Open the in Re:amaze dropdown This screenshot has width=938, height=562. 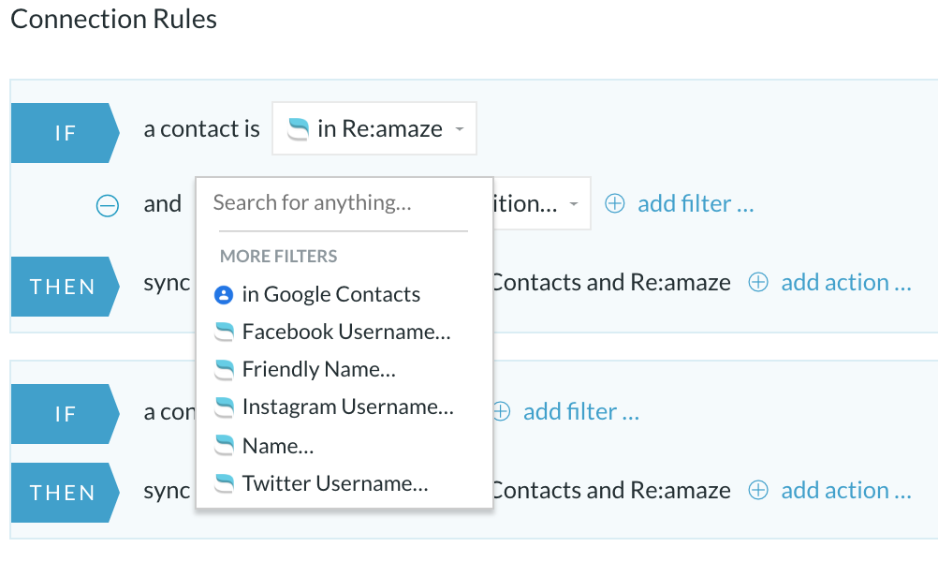[x=374, y=128]
